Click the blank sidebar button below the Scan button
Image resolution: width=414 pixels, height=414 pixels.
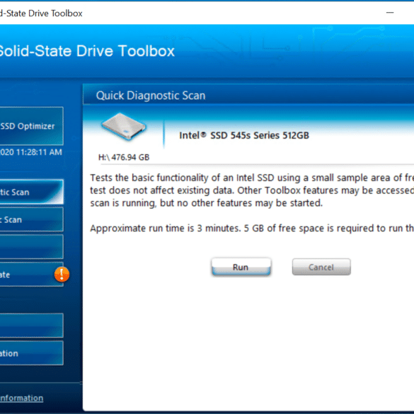coord(31,247)
